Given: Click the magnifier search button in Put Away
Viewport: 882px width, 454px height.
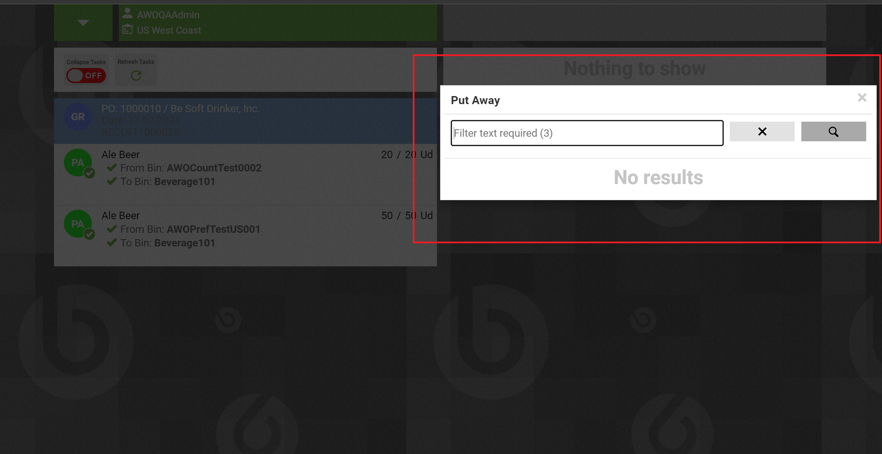Looking at the screenshot, I should tap(833, 131).
